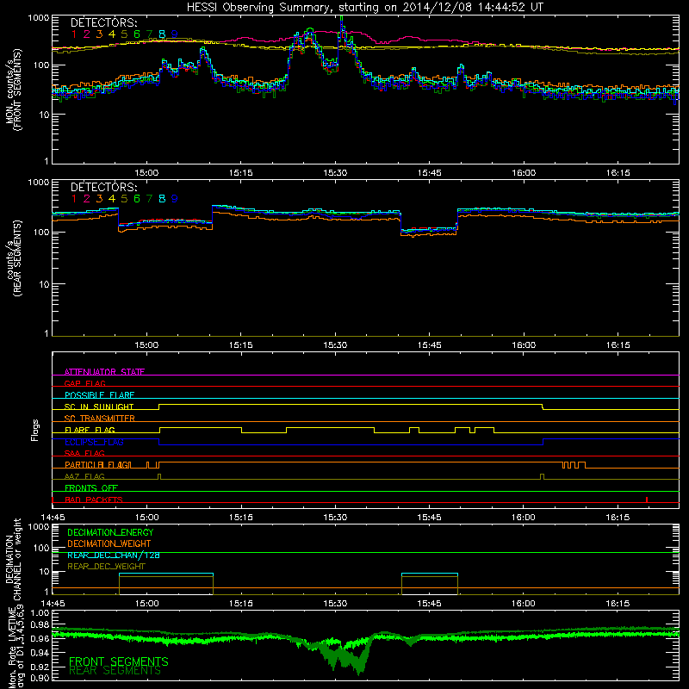Click the DECIMATION_WEIGHT legend entry
The image size is (689, 689).
109,543
